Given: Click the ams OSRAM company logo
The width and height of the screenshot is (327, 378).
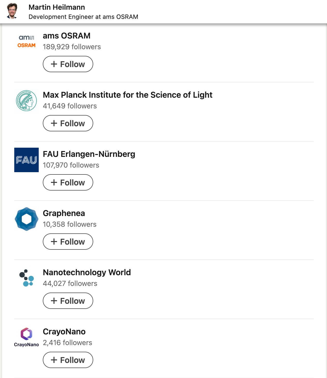Looking at the screenshot, I should tap(26, 42).
